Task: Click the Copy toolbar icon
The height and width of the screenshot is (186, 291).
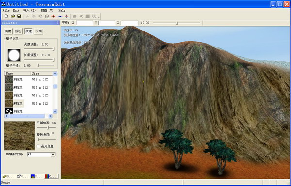Action: (x=34, y=16)
